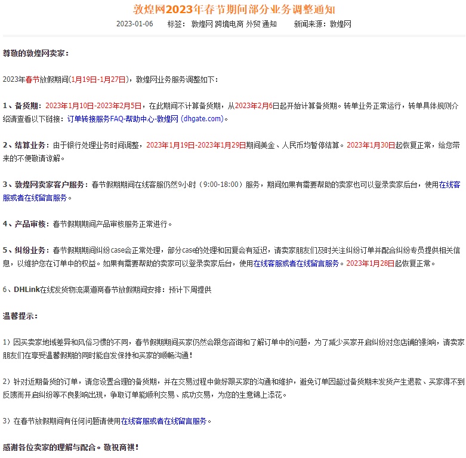Click the red holiday dates 1月19日-1月27日

pyautogui.click(x=98, y=79)
